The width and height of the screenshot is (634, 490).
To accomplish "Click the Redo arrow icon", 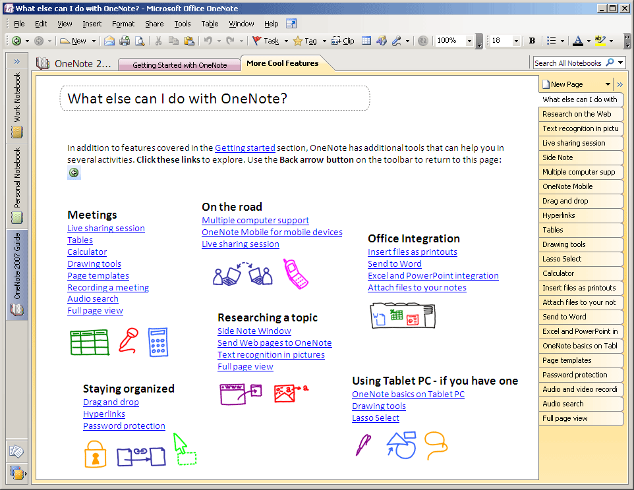I will coord(230,41).
